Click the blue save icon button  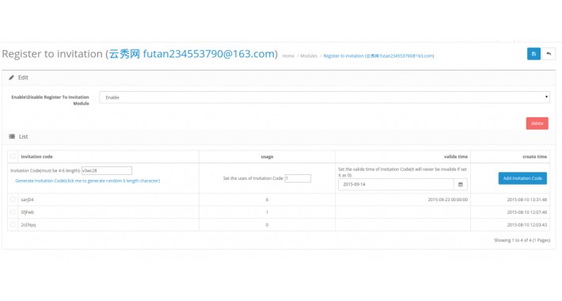tap(534, 54)
